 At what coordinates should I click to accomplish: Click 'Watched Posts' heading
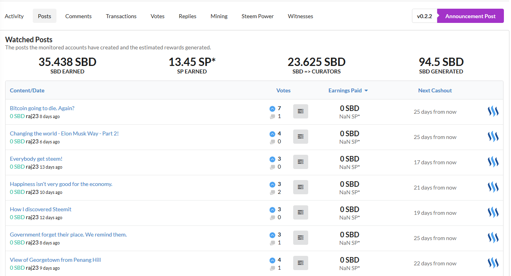[x=29, y=39]
